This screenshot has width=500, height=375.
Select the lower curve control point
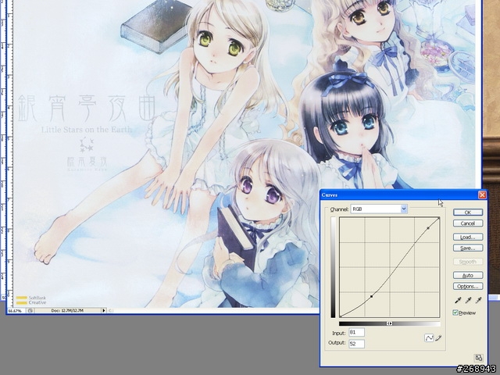click(x=372, y=297)
